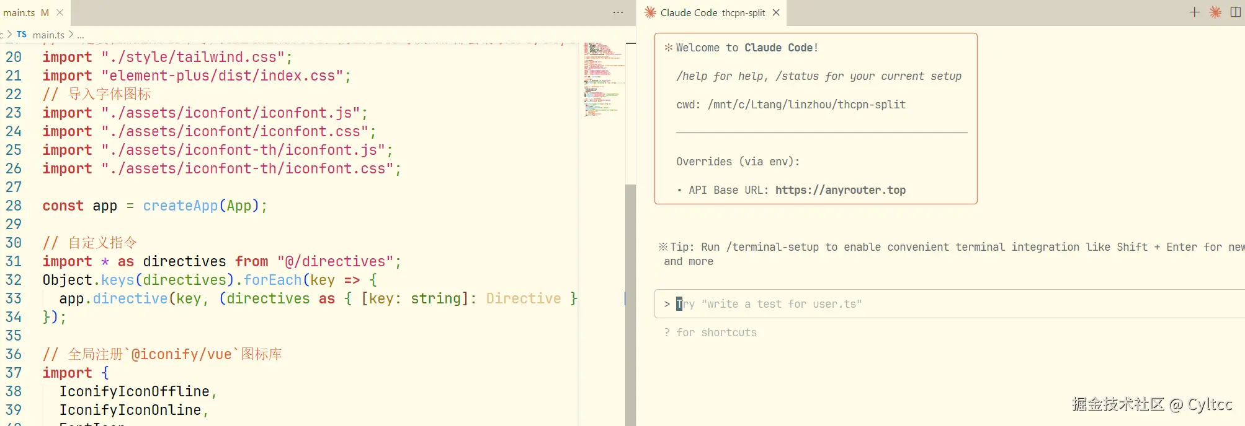Click the editor vertical scrollbar thumb
1245x426 pixels.
point(630,305)
